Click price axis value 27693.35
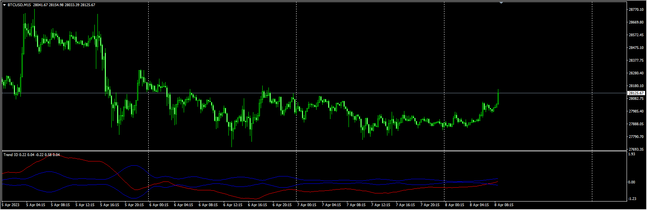This screenshot has width=647, height=210. coord(636,150)
